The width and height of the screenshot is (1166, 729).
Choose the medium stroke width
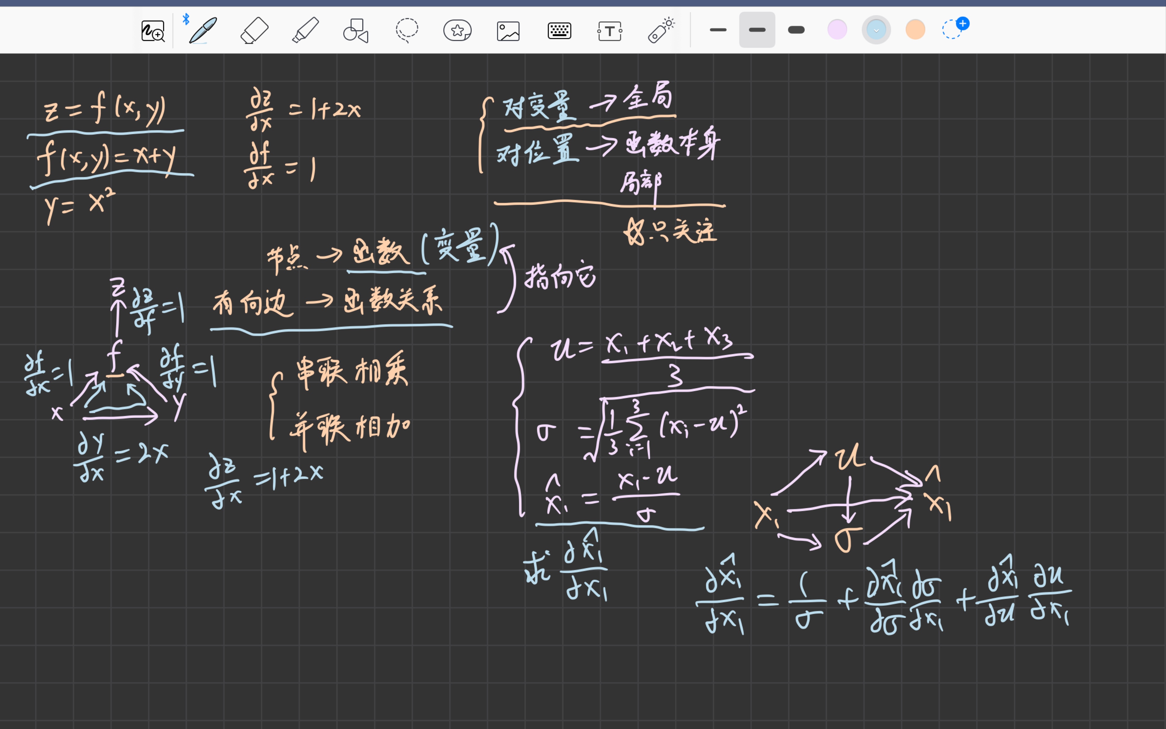757,30
